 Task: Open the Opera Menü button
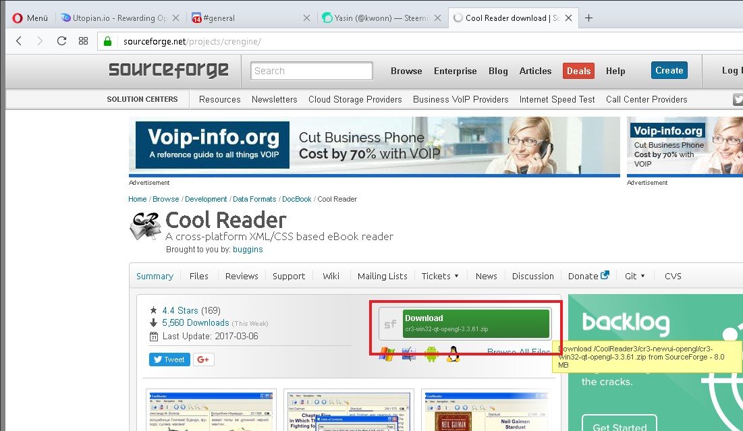(x=30, y=18)
